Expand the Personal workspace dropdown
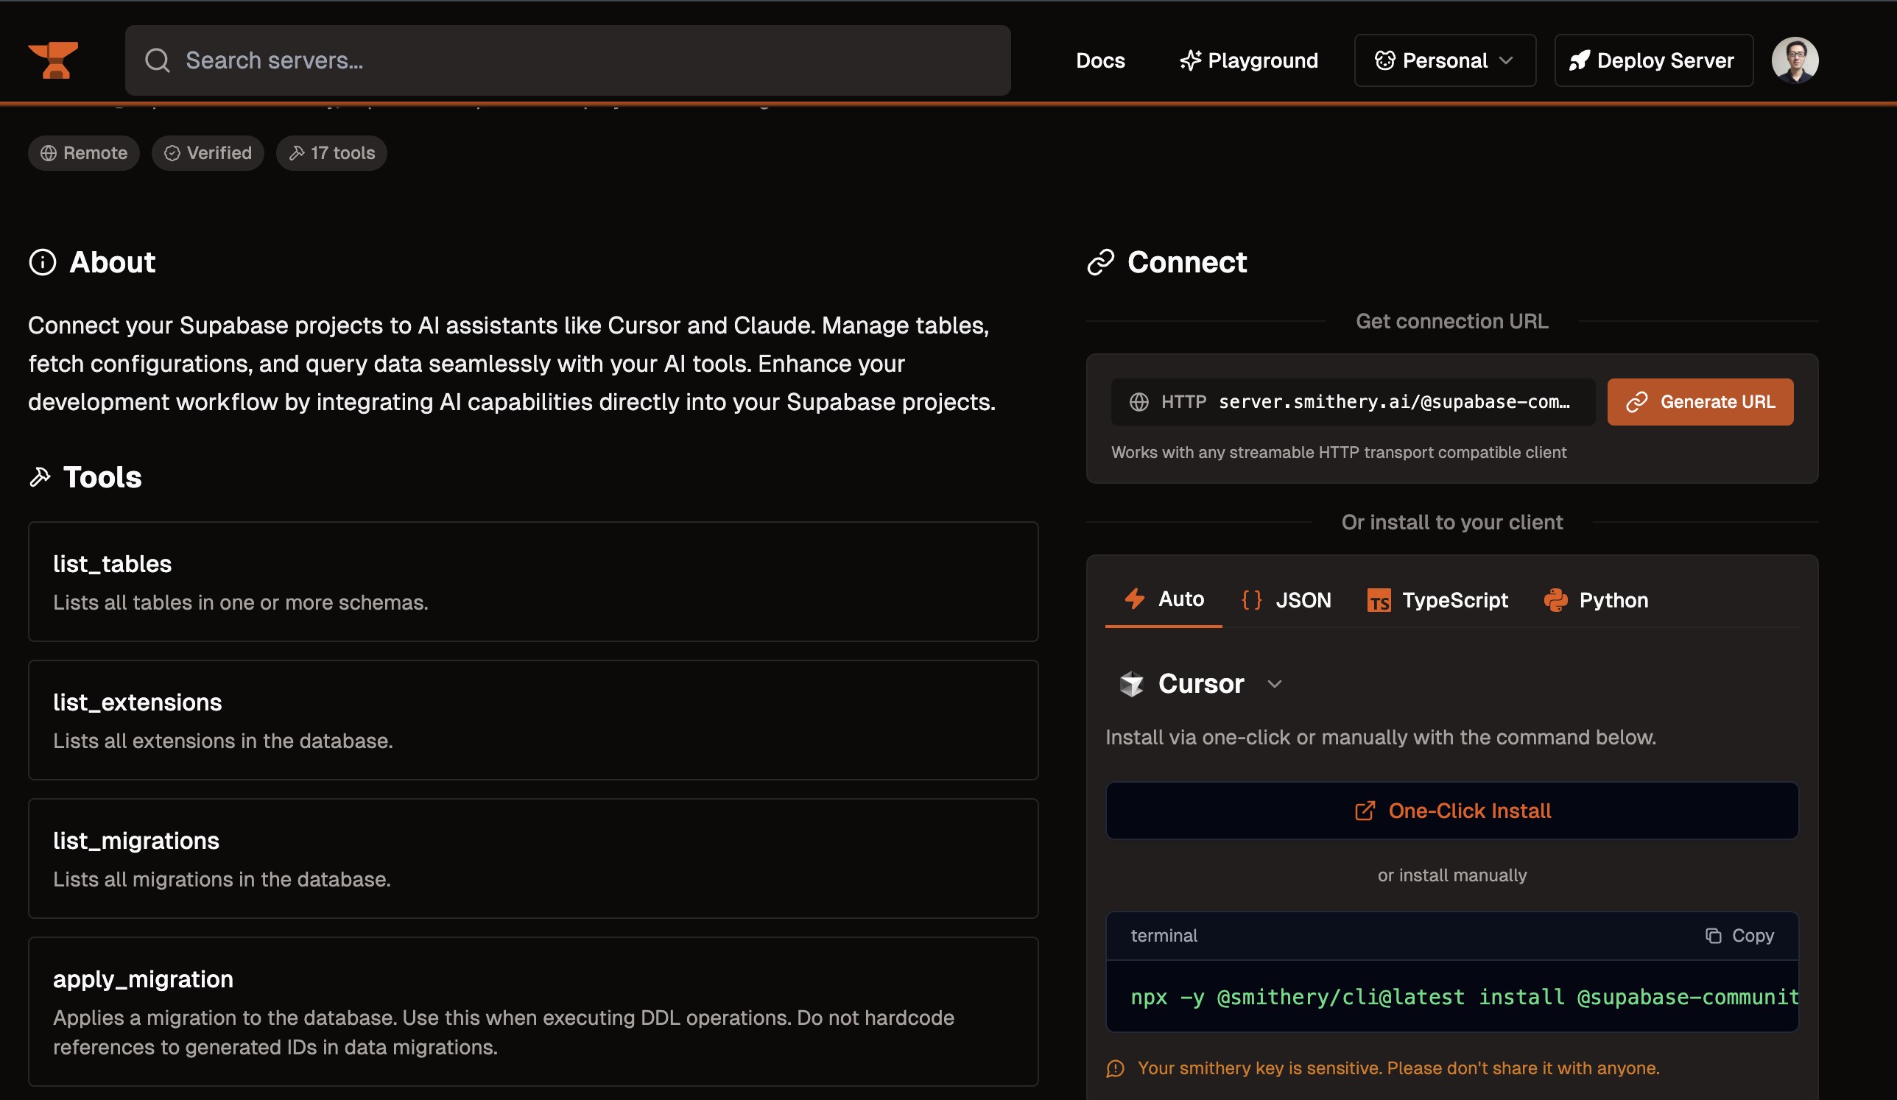 tap(1445, 60)
